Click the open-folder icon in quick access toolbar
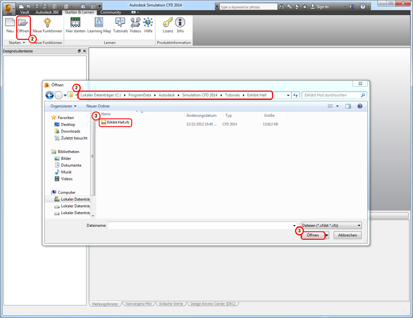 click(29, 6)
